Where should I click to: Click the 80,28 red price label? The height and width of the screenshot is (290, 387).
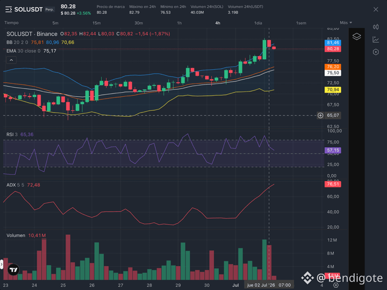pos(333,49)
